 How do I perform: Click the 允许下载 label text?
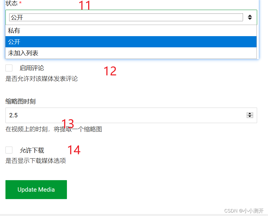pyautogui.click(x=32, y=150)
